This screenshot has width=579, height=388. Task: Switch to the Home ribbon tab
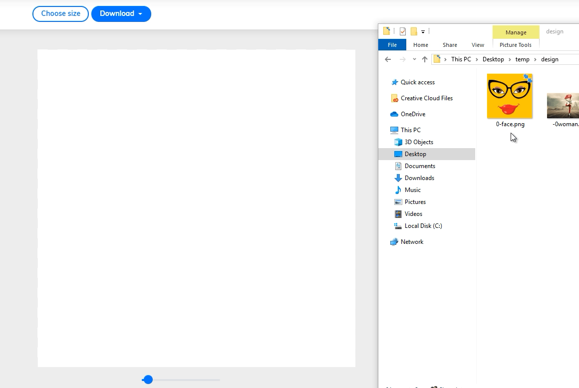pos(421,44)
